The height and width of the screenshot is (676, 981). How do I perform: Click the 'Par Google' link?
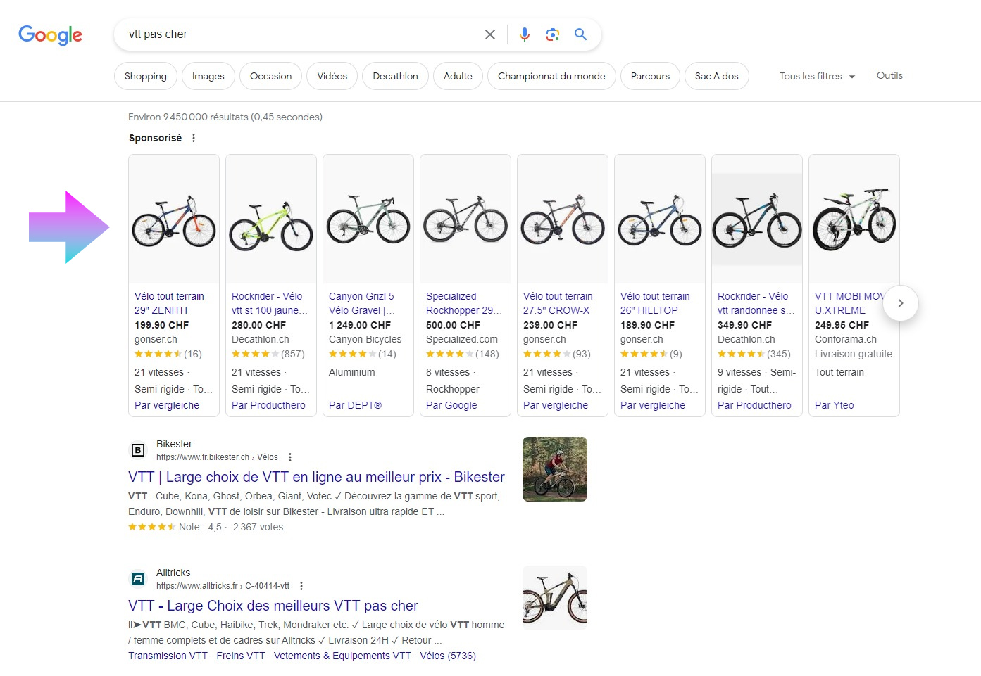coord(451,405)
